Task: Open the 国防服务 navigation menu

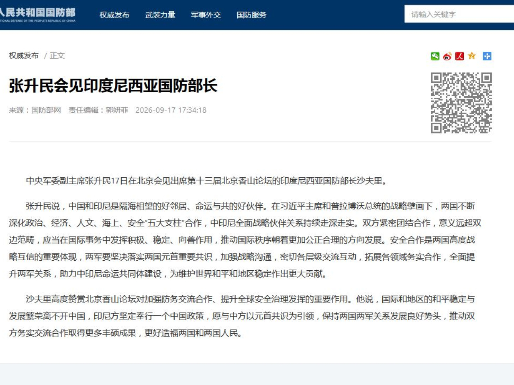Action: click(x=251, y=15)
